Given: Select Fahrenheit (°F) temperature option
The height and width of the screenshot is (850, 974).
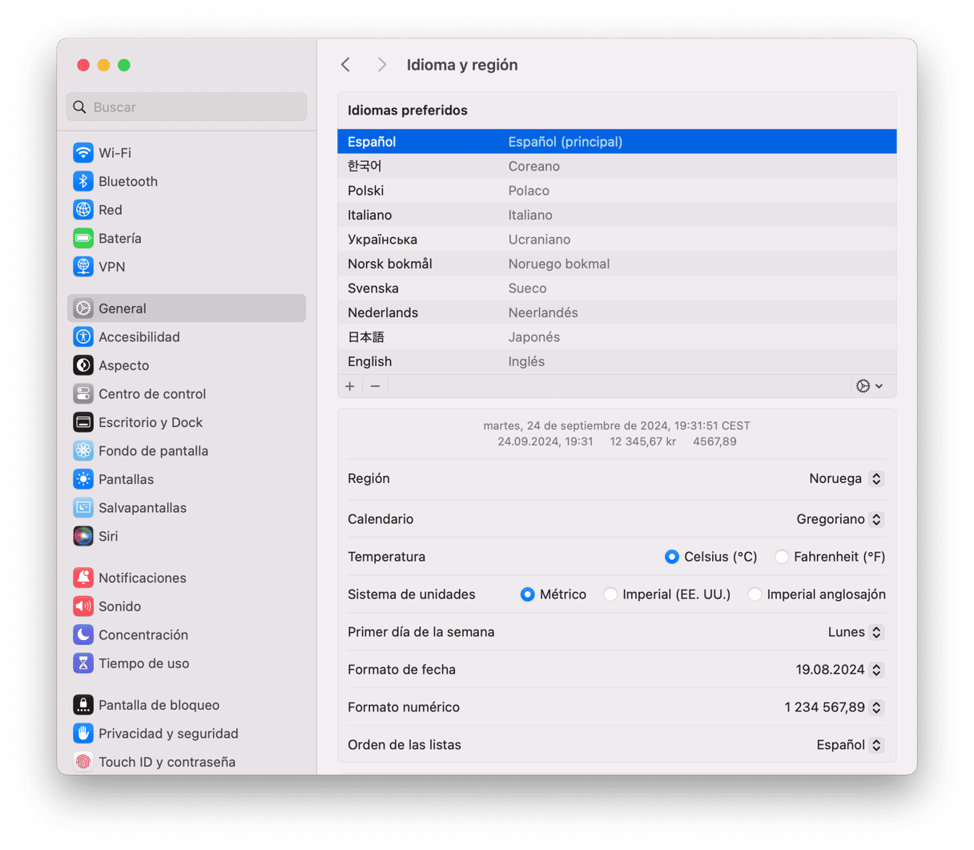Looking at the screenshot, I should [x=782, y=557].
